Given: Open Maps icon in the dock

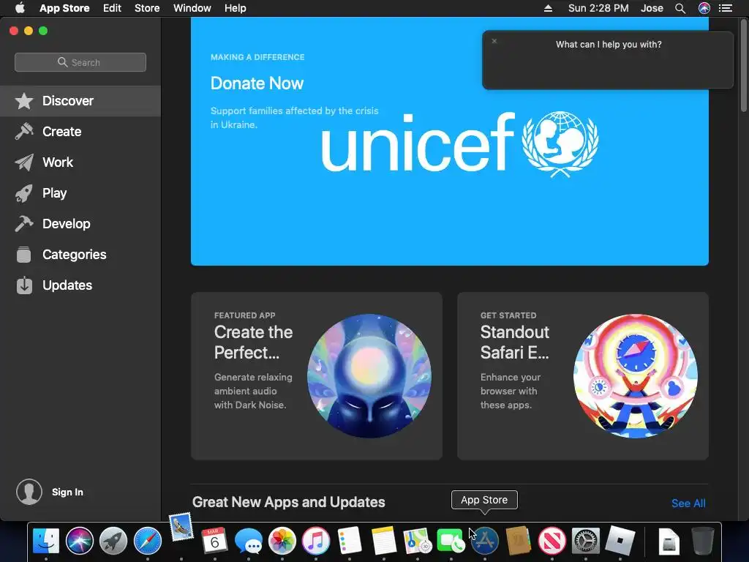Looking at the screenshot, I should coord(418,541).
